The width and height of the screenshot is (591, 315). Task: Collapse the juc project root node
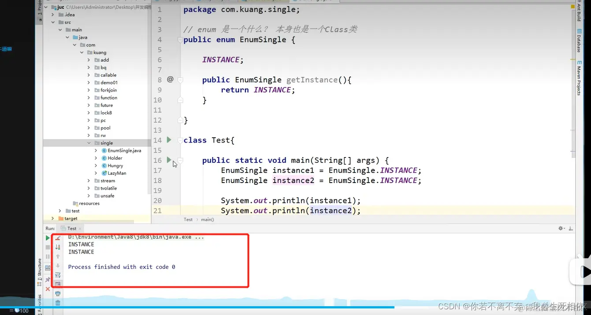click(46, 7)
